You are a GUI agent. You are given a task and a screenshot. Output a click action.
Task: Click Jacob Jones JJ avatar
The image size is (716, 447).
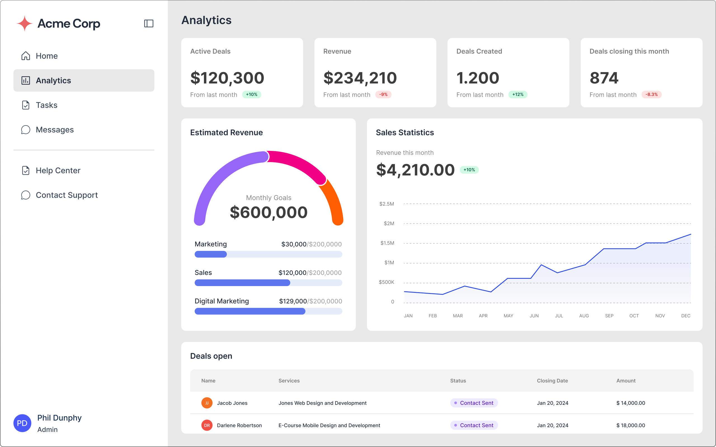[x=207, y=403]
